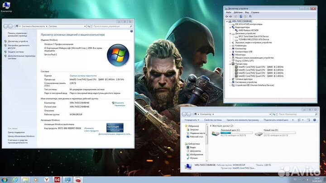Click Удалить или изменить программу button
This screenshot has height=183, width=326.
point(243,120)
